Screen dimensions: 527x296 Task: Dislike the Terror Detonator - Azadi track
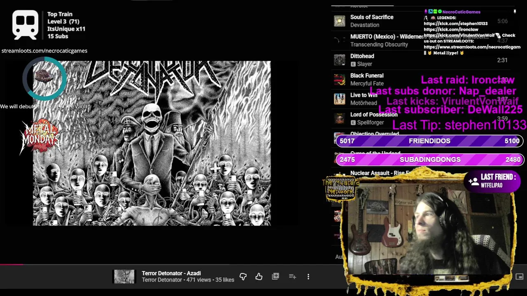pos(243,277)
